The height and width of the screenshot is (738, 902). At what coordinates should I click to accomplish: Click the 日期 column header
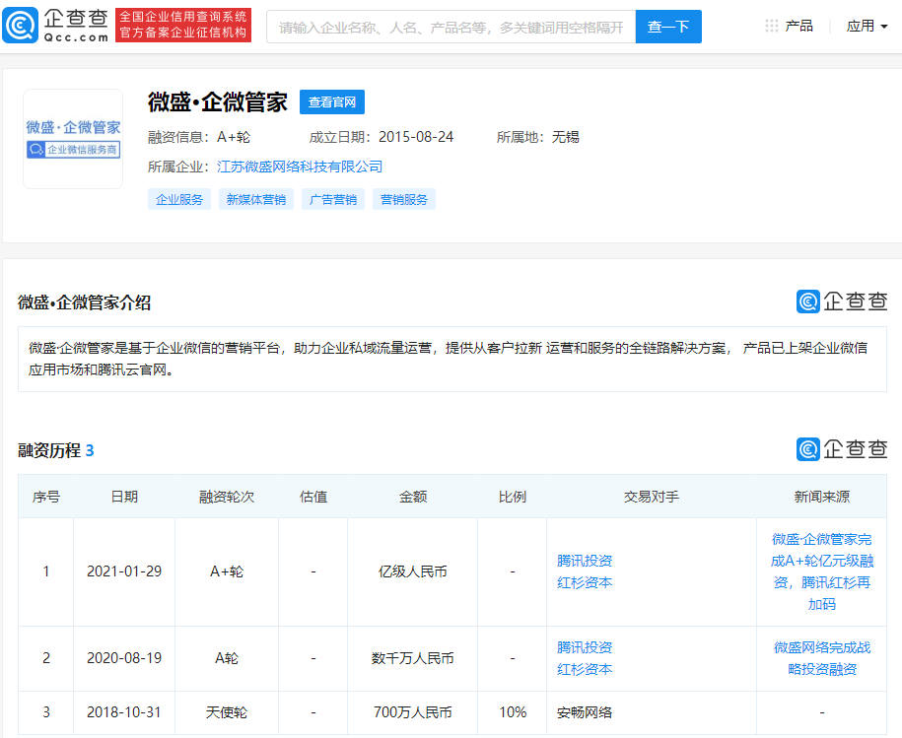pos(124,497)
